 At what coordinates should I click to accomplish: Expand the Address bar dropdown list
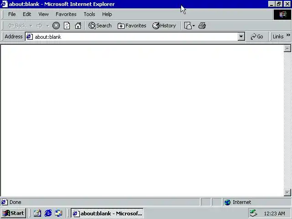[x=241, y=36]
